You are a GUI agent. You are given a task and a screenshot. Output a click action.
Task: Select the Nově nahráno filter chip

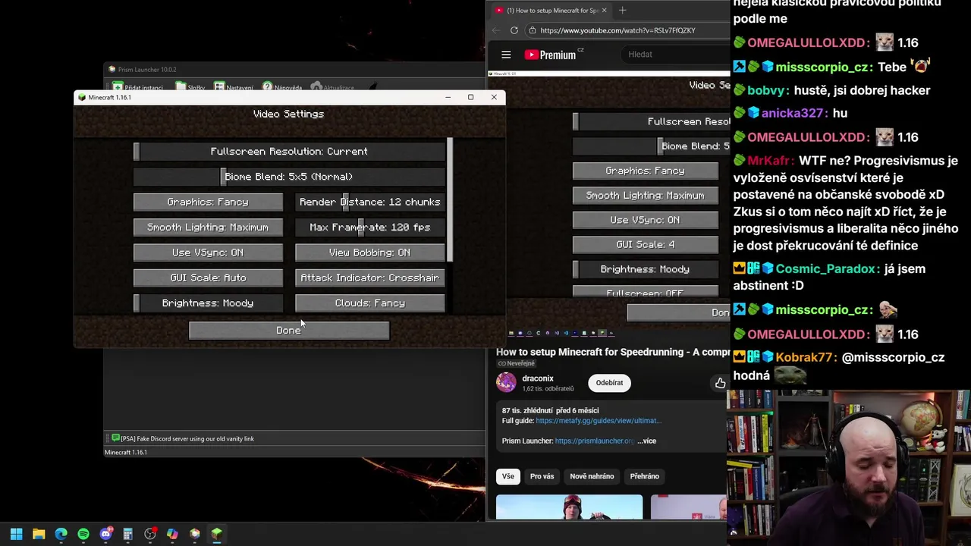coord(592,476)
